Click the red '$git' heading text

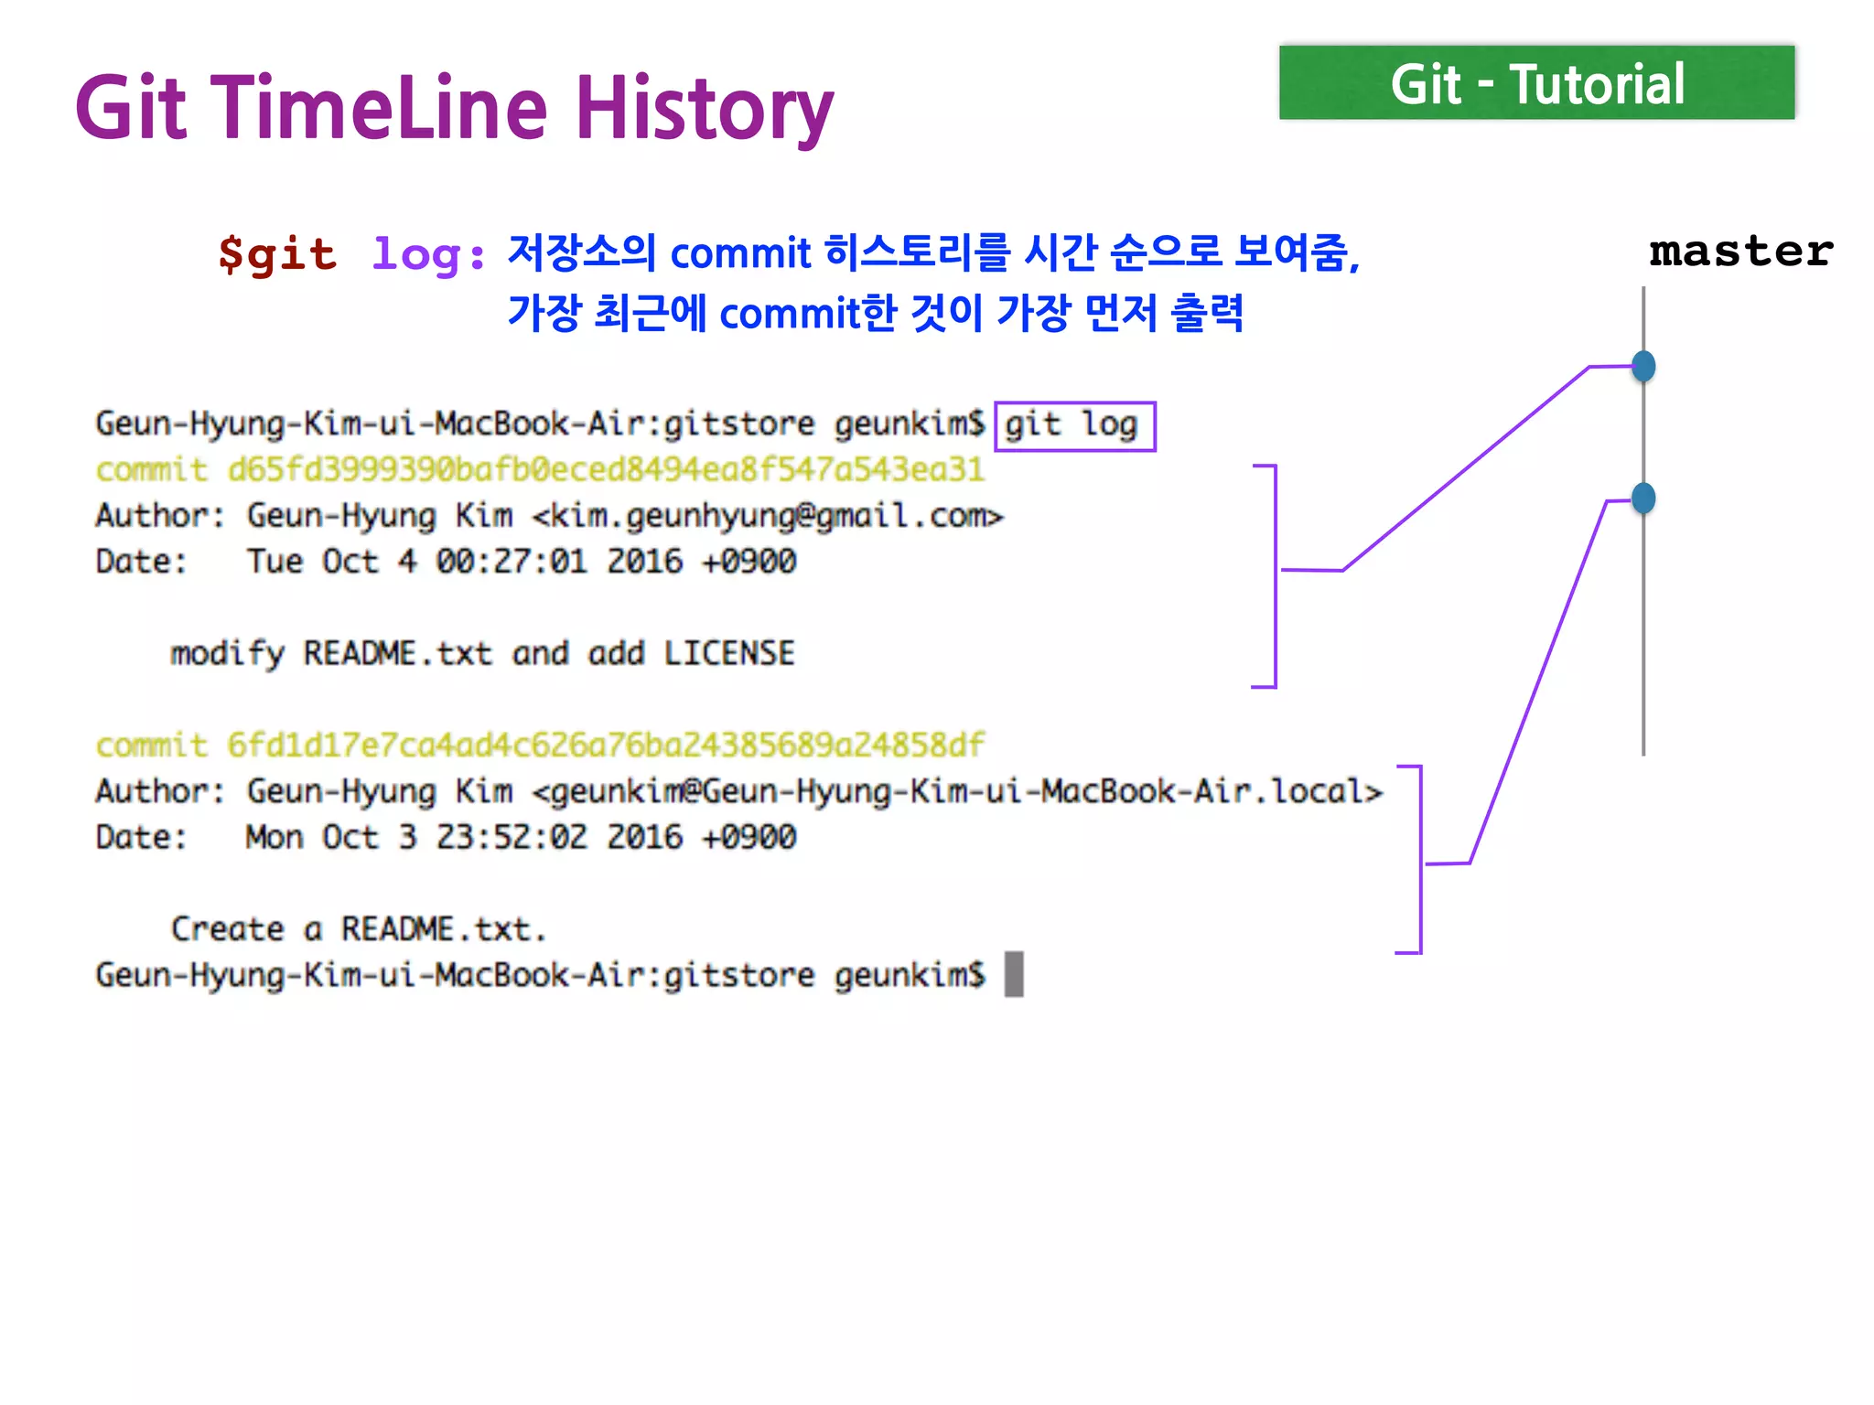pos(277,254)
